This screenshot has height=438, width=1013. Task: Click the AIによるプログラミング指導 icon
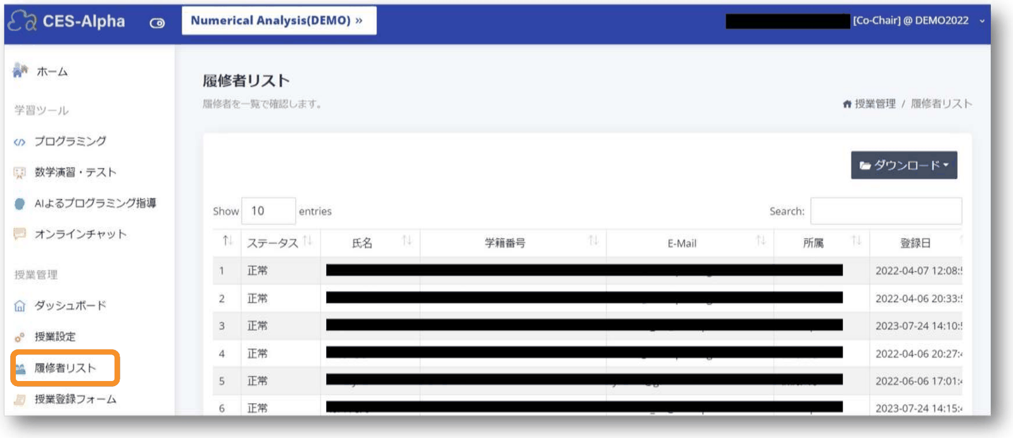pyautogui.click(x=20, y=203)
